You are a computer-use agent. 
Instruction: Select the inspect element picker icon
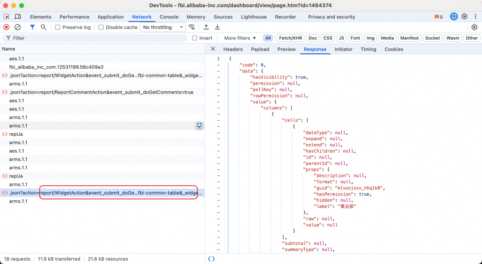pos(6,16)
